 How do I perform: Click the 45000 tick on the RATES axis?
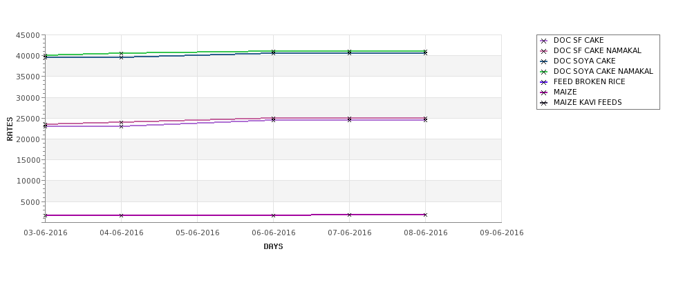(28, 35)
